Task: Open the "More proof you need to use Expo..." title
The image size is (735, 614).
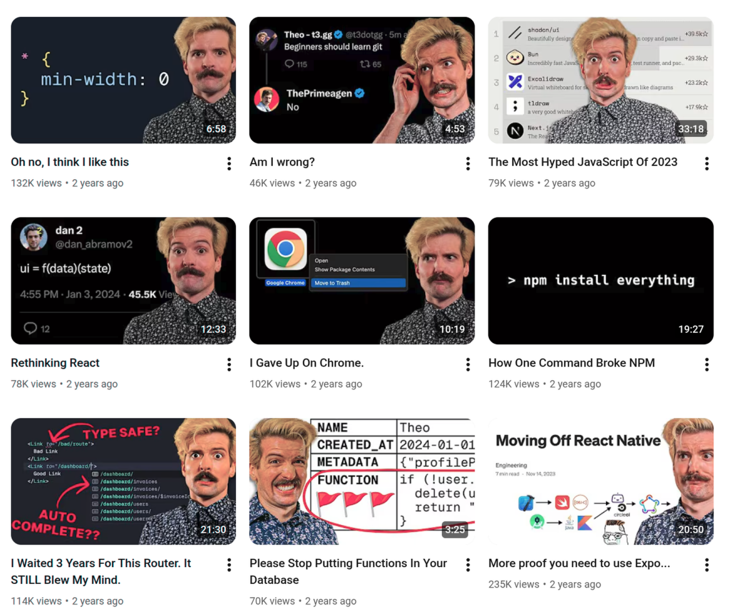Action: click(x=579, y=563)
